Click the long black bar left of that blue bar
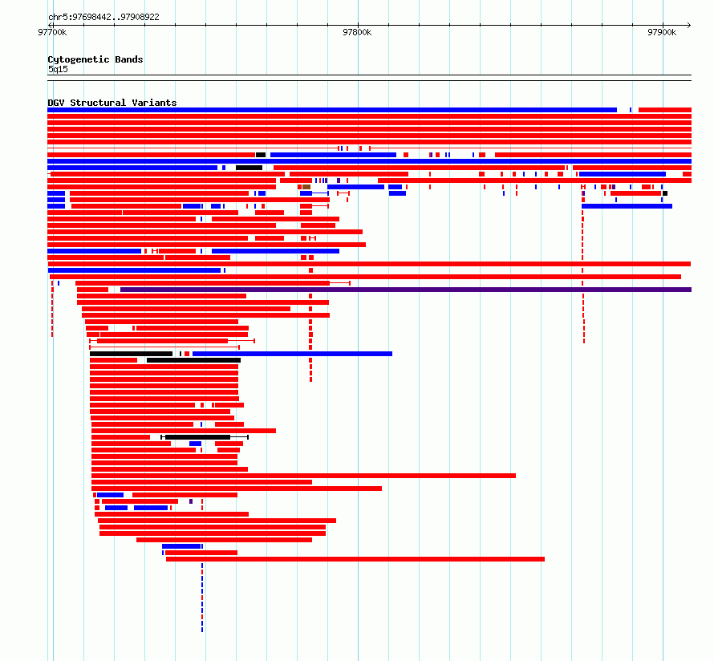Screen dimensions: 714x661 [x=131, y=354]
